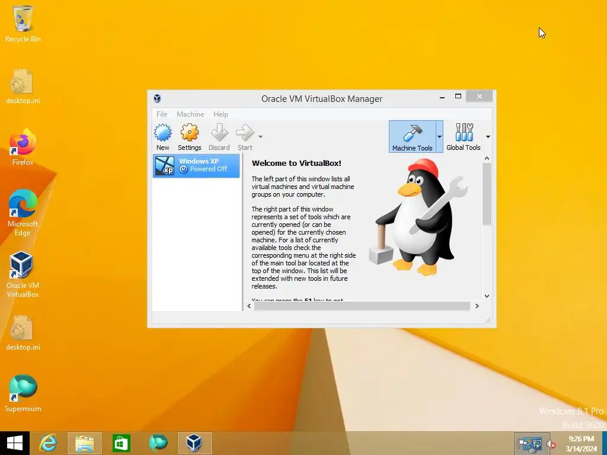Expand the Start button dropdown arrow
This screenshot has height=455, width=607.
click(x=261, y=137)
